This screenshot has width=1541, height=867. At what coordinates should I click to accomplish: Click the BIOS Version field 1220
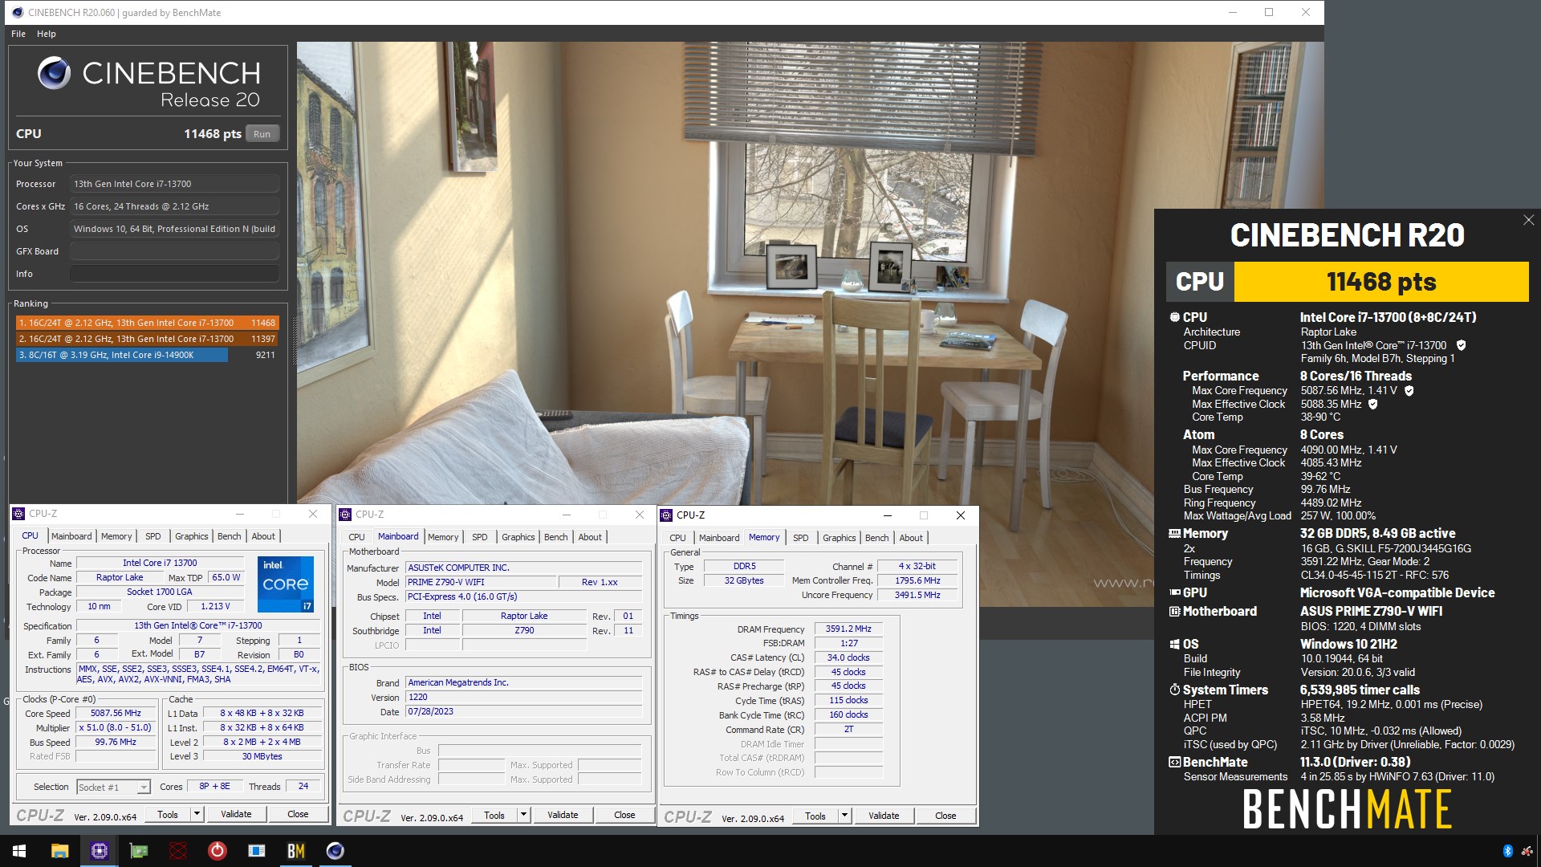point(523,697)
